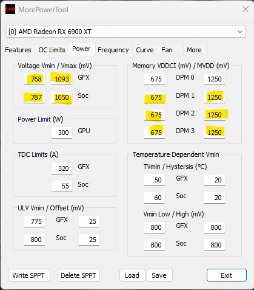Click the DPM 2 MVDD field
Viewport: 254px width, 290px height.
point(215,115)
